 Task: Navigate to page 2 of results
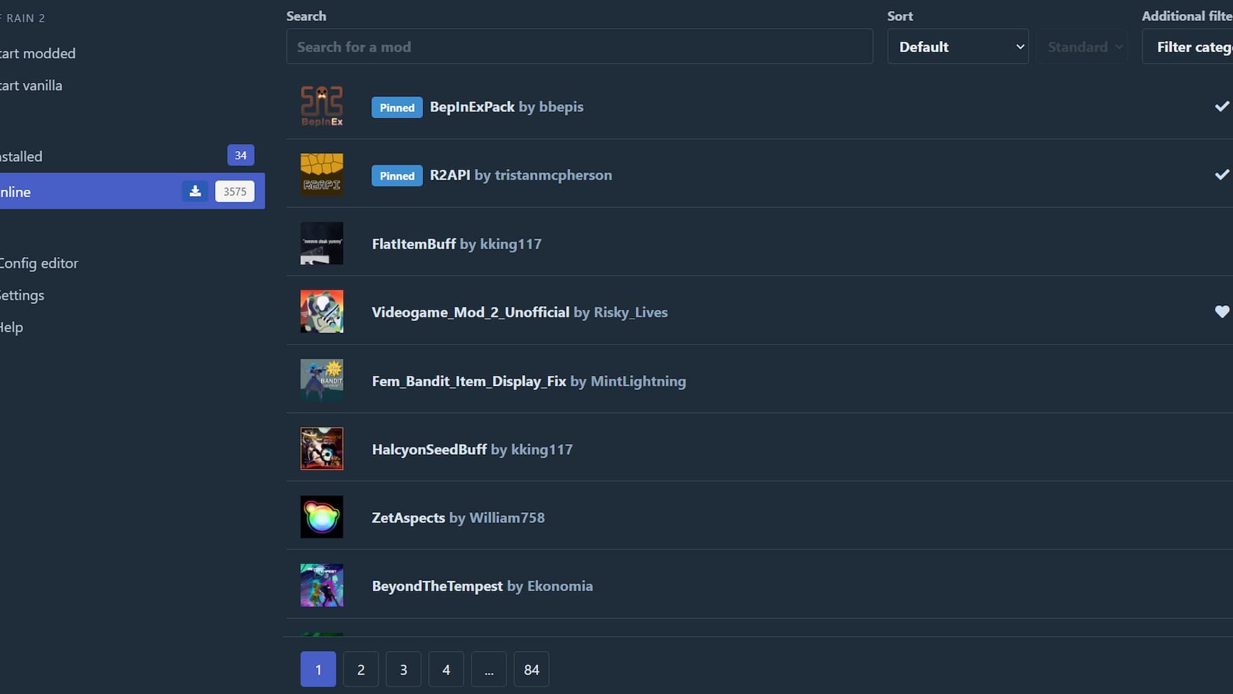(361, 670)
